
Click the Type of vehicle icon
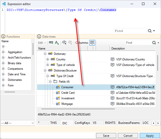click(53, 65)
